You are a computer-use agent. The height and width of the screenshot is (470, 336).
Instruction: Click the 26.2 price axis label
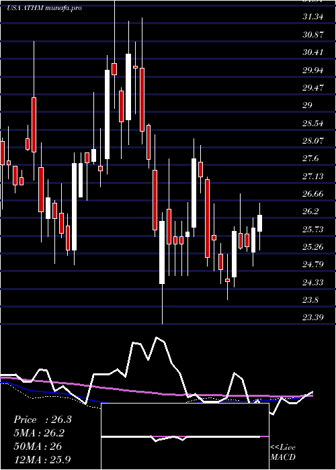[x=310, y=211]
